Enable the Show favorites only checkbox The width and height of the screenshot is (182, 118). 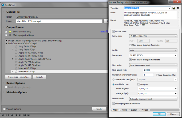pyautogui.click(x=6, y=31)
